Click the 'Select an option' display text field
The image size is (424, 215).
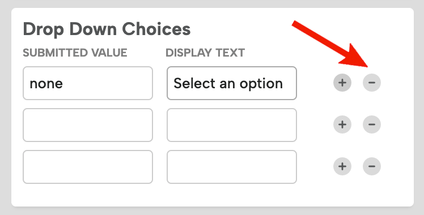click(232, 83)
